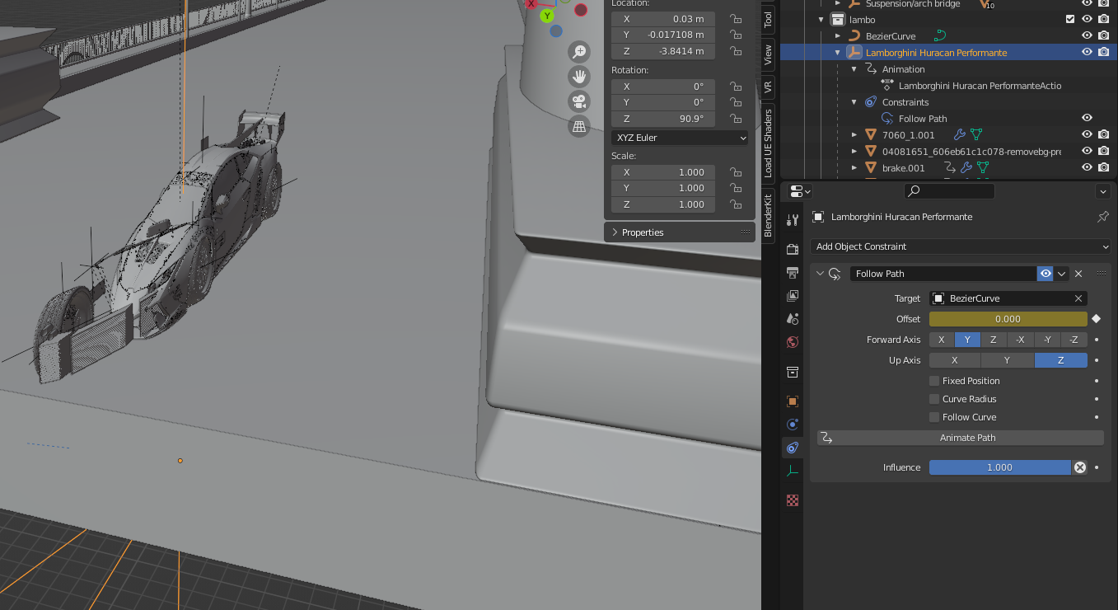Lock the Location X value
This screenshot has width=1118, height=610.
[736, 19]
